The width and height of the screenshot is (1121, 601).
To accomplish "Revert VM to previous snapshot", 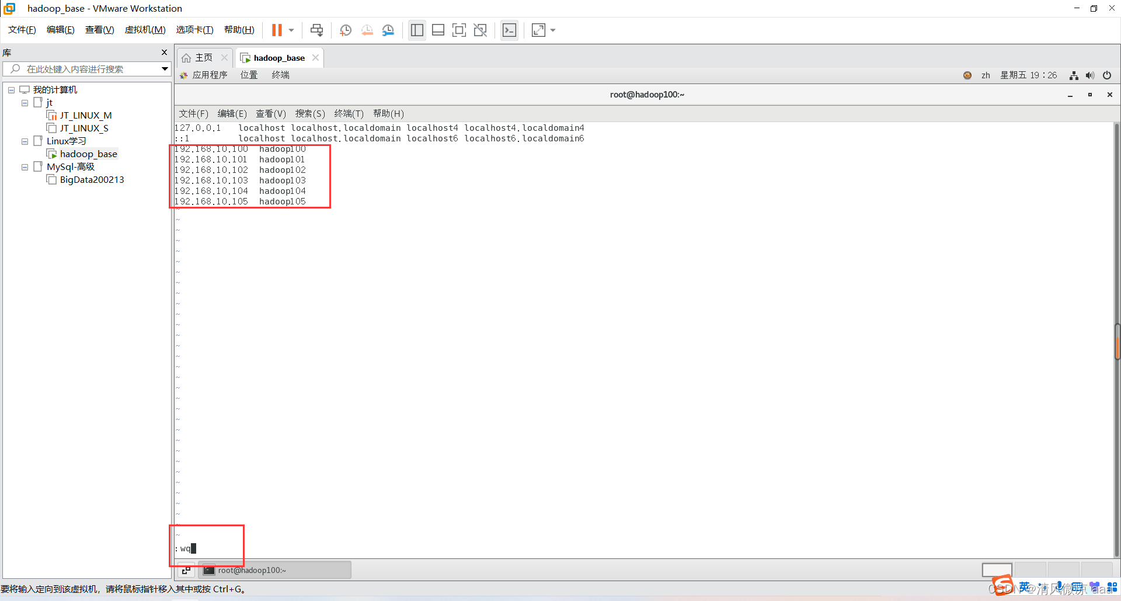I will pyautogui.click(x=367, y=30).
